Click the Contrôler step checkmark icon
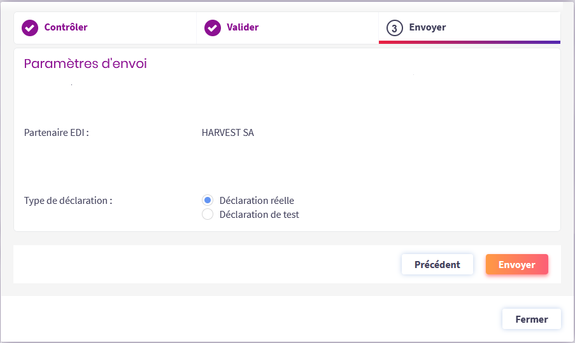This screenshot has height=343, width=575. 30,28
